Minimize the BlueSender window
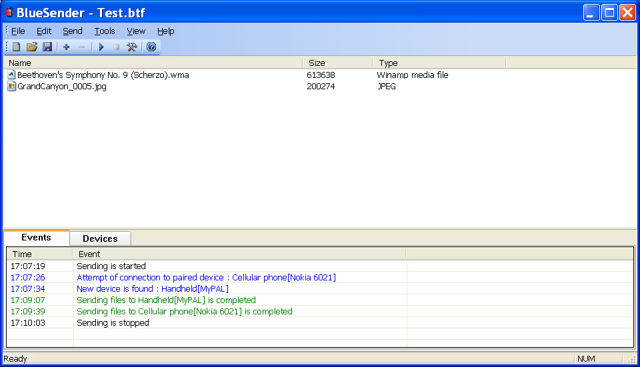 tap(591, 13)
